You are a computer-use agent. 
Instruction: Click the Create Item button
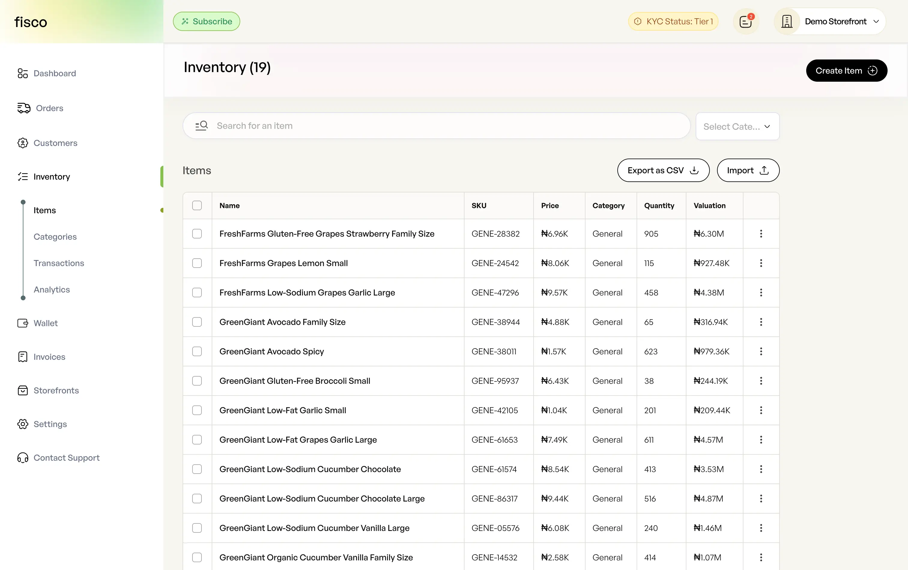click(846, 71)
